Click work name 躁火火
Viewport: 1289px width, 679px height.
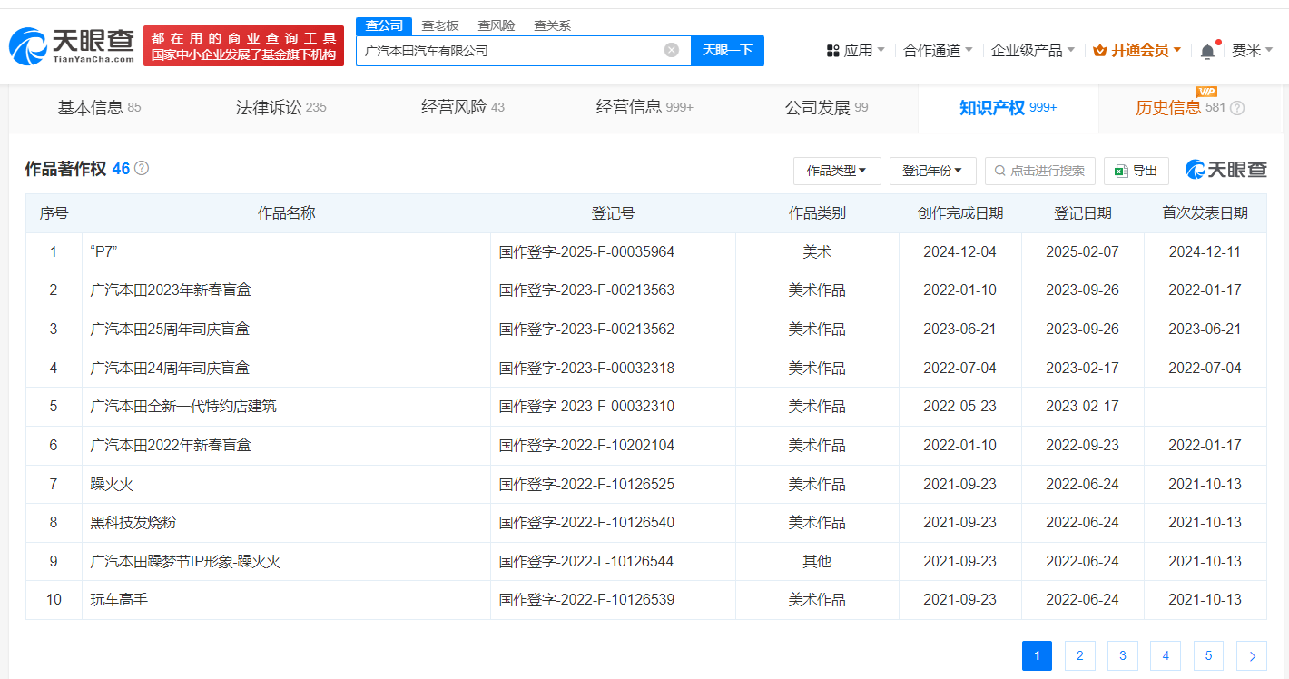(112, 484)
